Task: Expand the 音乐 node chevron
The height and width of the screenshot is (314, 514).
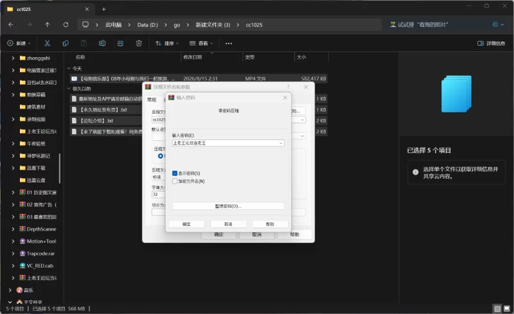Action: [x=10, y=290]
